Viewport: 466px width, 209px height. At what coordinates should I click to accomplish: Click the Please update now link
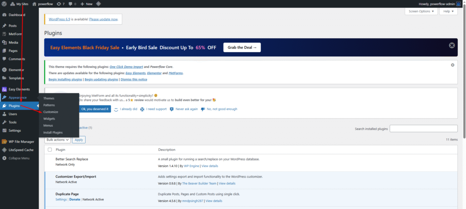[x=103, y=20]
